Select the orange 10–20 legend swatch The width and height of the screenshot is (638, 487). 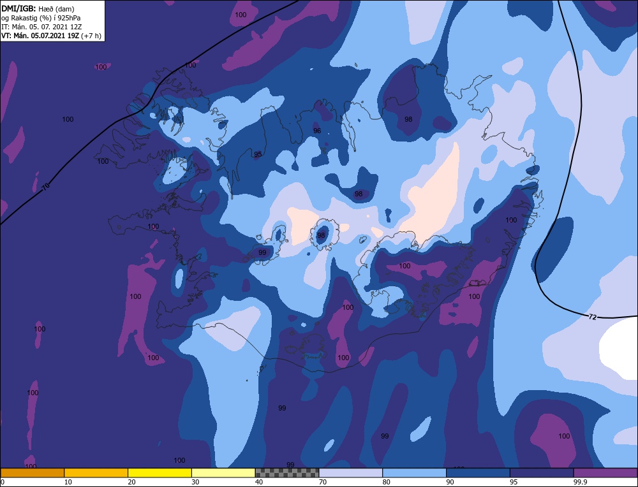[96, 472]
